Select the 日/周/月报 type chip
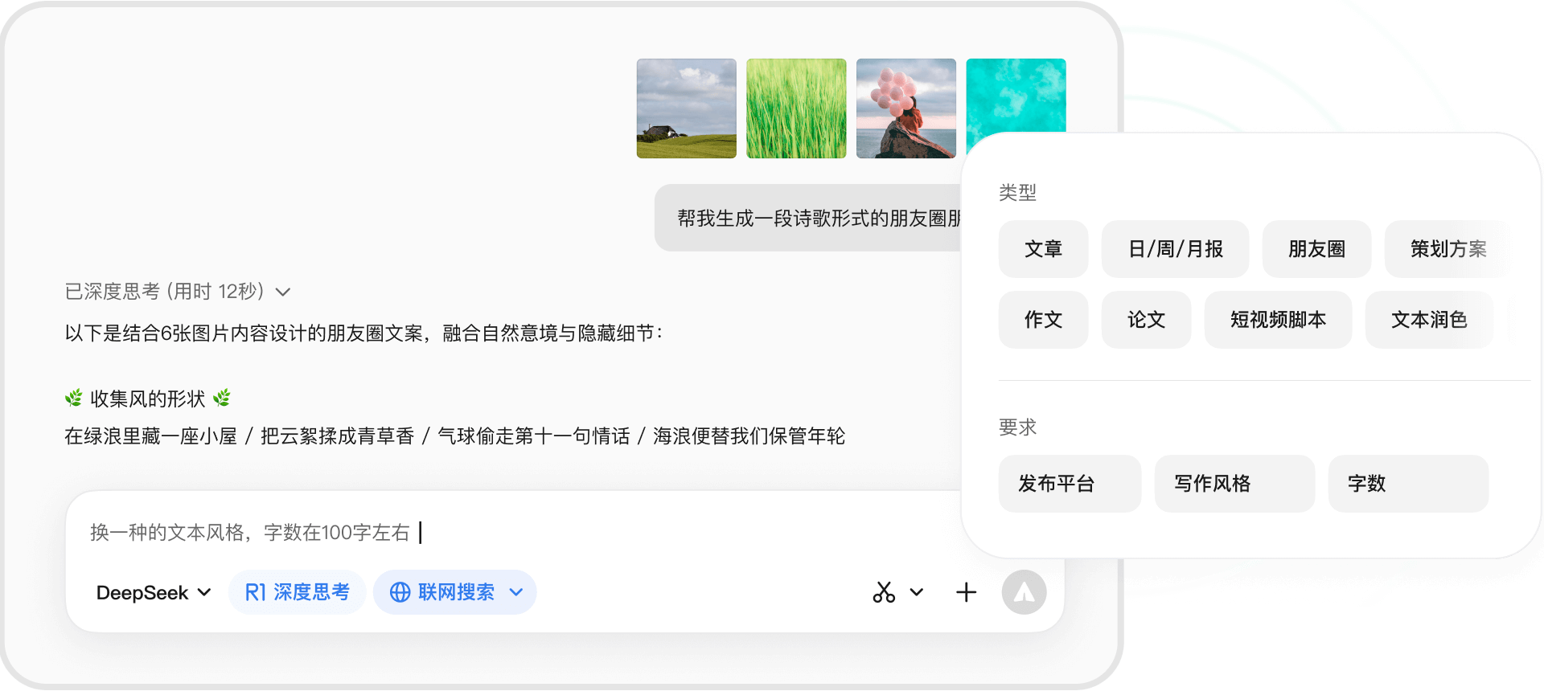 click(1175, 249)
